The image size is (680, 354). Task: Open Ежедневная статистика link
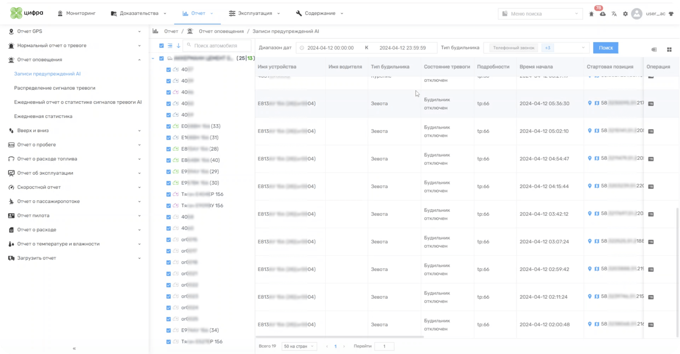43,116
